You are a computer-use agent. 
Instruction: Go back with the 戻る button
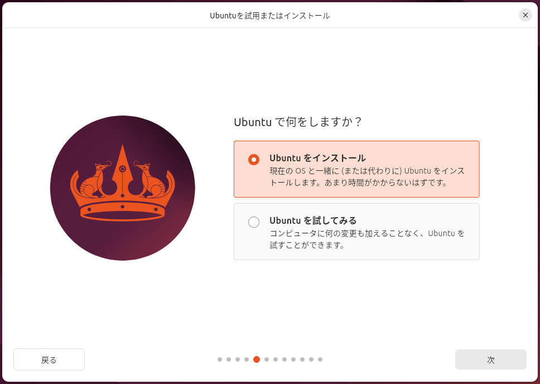click(x=49, y=359)
